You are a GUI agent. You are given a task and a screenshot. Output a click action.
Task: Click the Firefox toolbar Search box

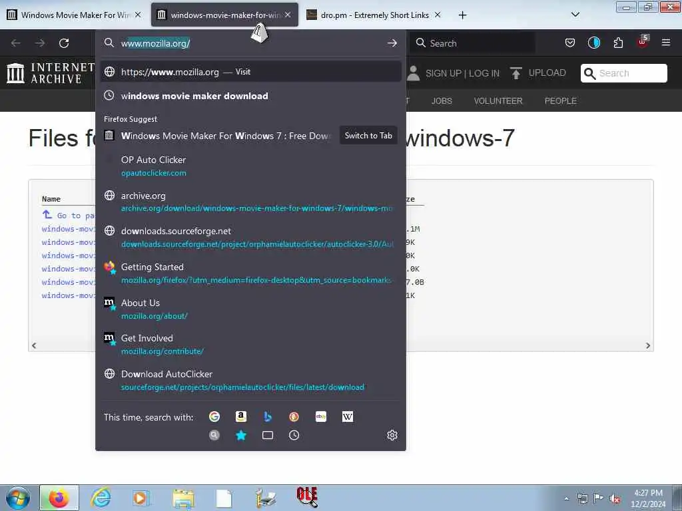[x=473, y=43]
